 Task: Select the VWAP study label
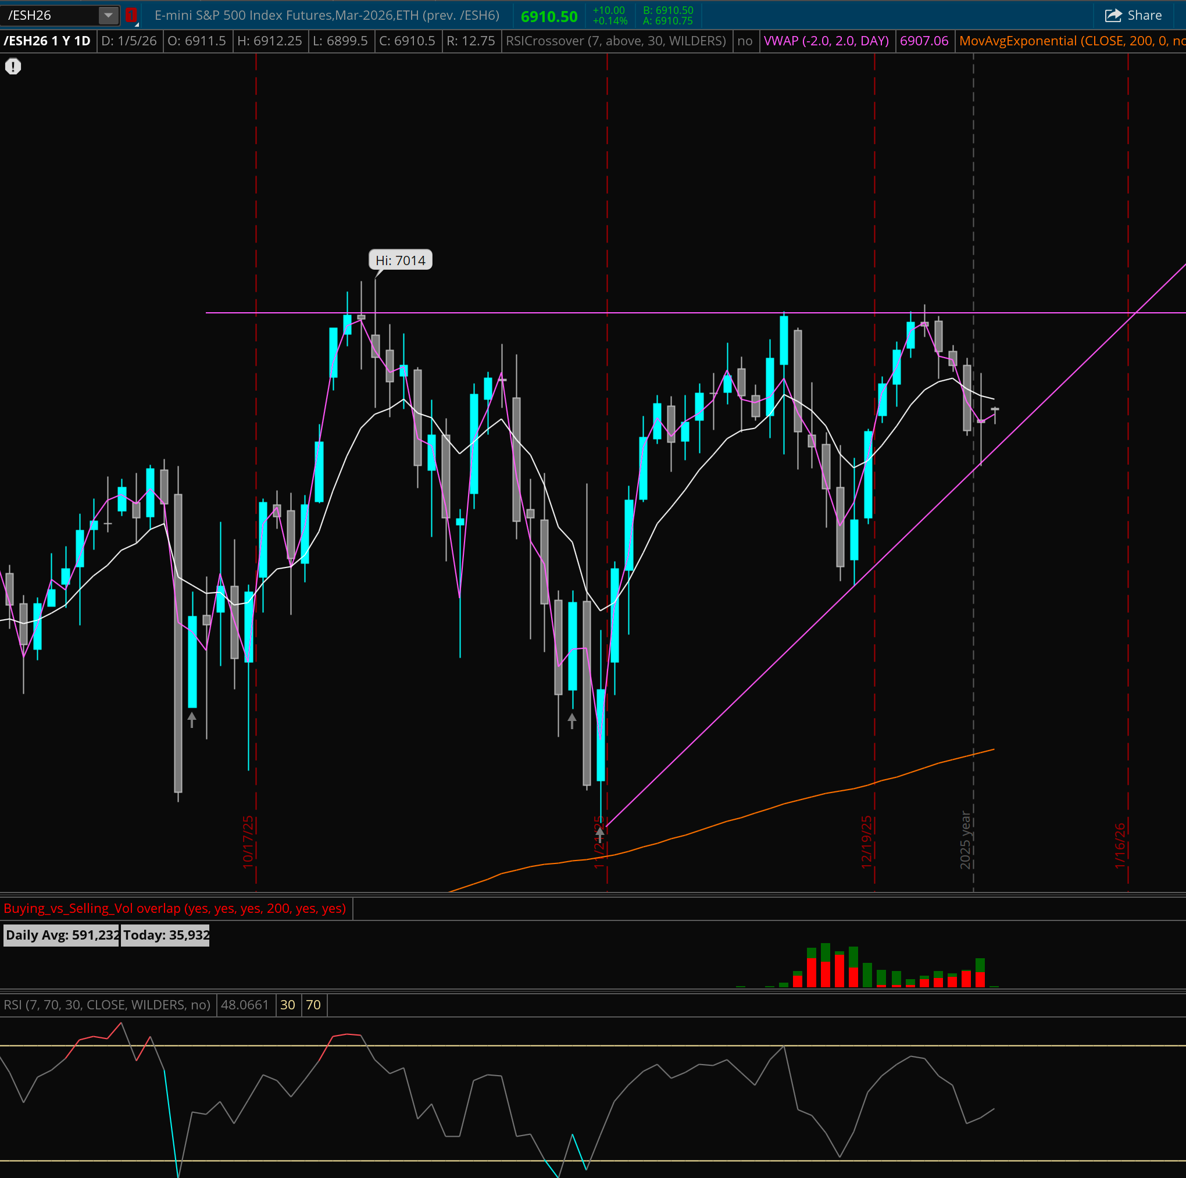(826, 41)
